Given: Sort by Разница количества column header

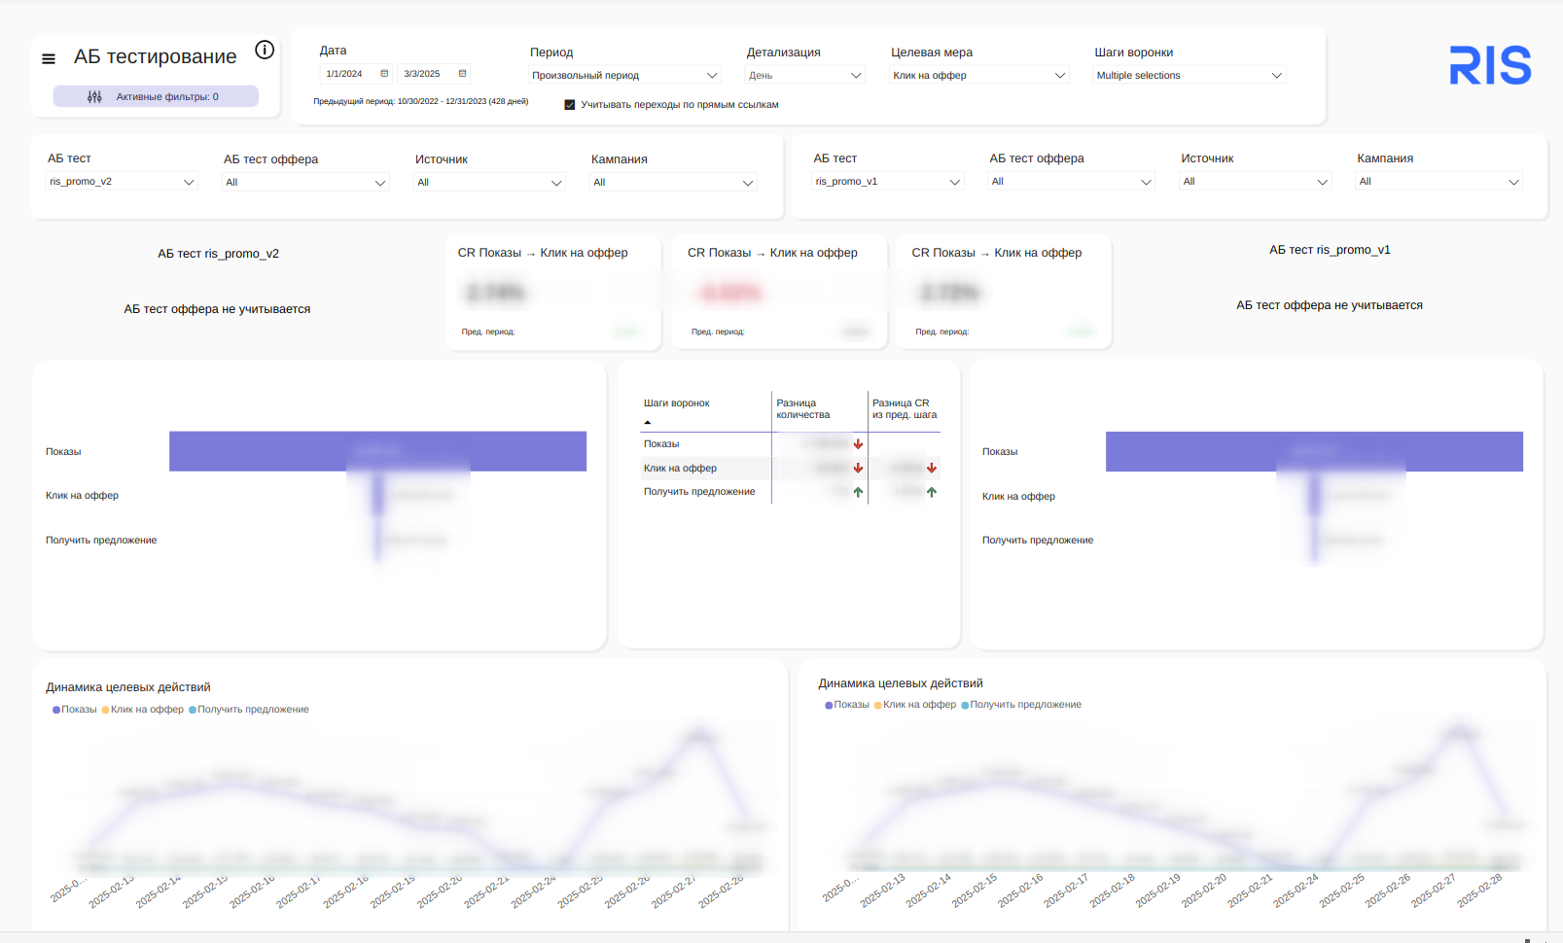Looking at the screenshot, I should pyautogui.click(x=803, y=409).
